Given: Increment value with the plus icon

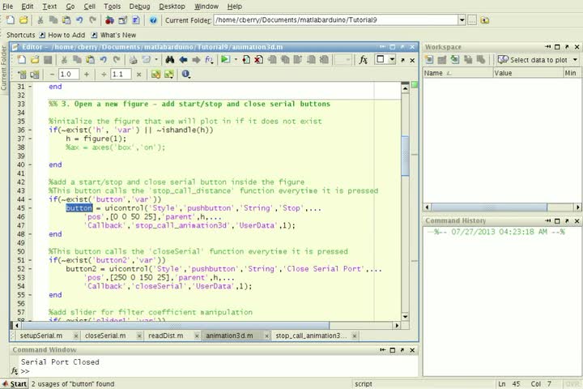Looking at the screenshot, I should click(x=87, y=75).
